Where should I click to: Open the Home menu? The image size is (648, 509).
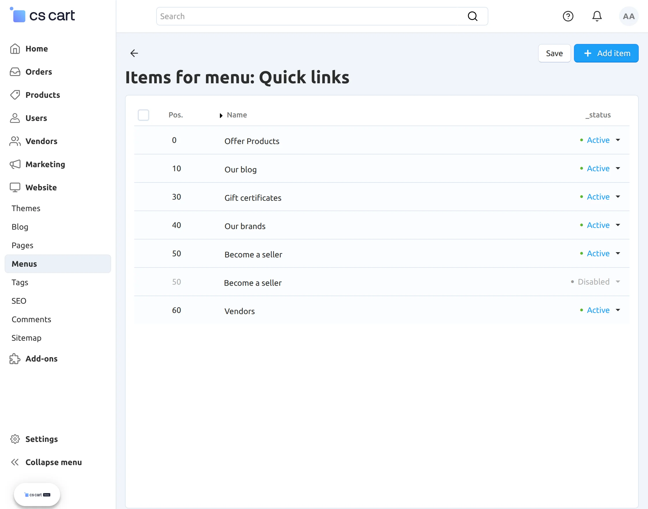[x=37, y=49]
